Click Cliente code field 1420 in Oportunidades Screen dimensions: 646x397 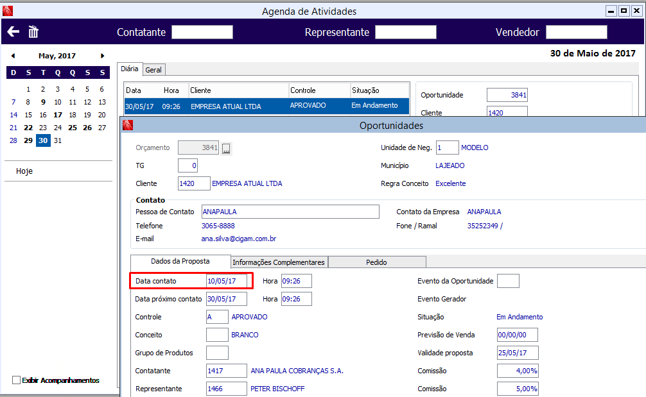[194, 183]
